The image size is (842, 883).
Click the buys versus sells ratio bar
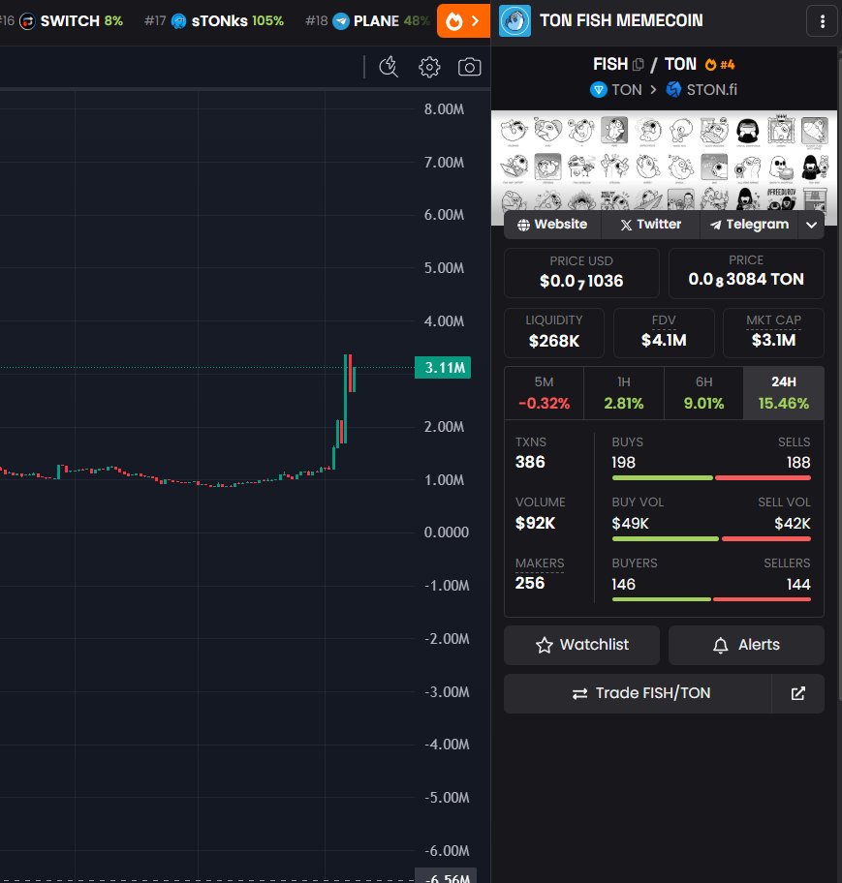point(711,478)
